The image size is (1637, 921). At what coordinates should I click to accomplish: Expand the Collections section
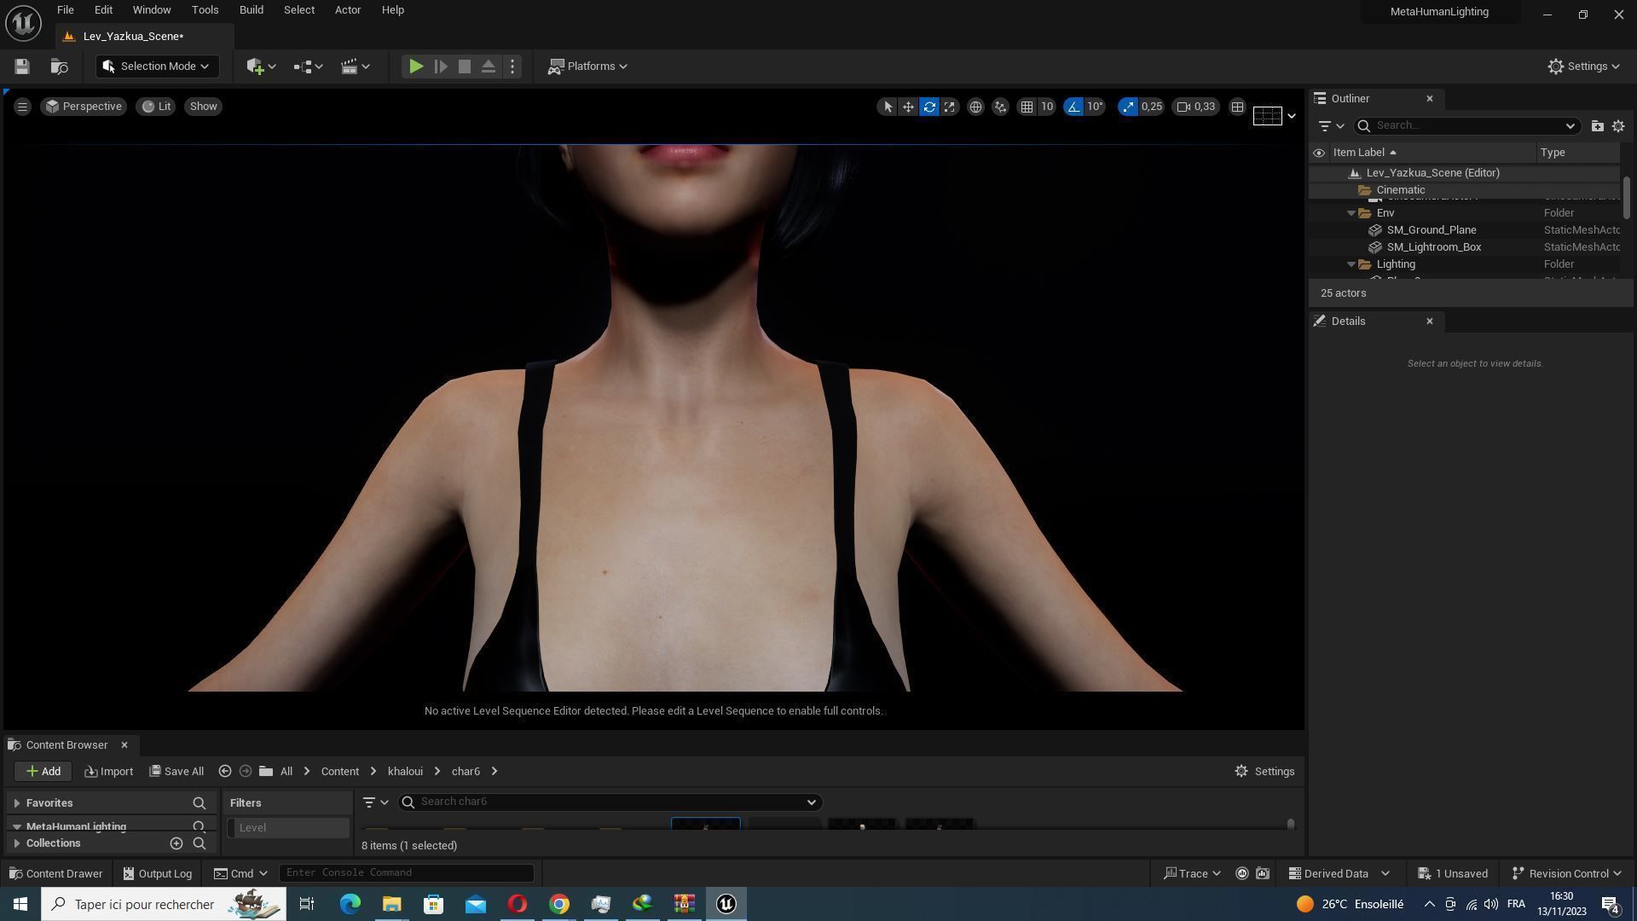point(17,843)
